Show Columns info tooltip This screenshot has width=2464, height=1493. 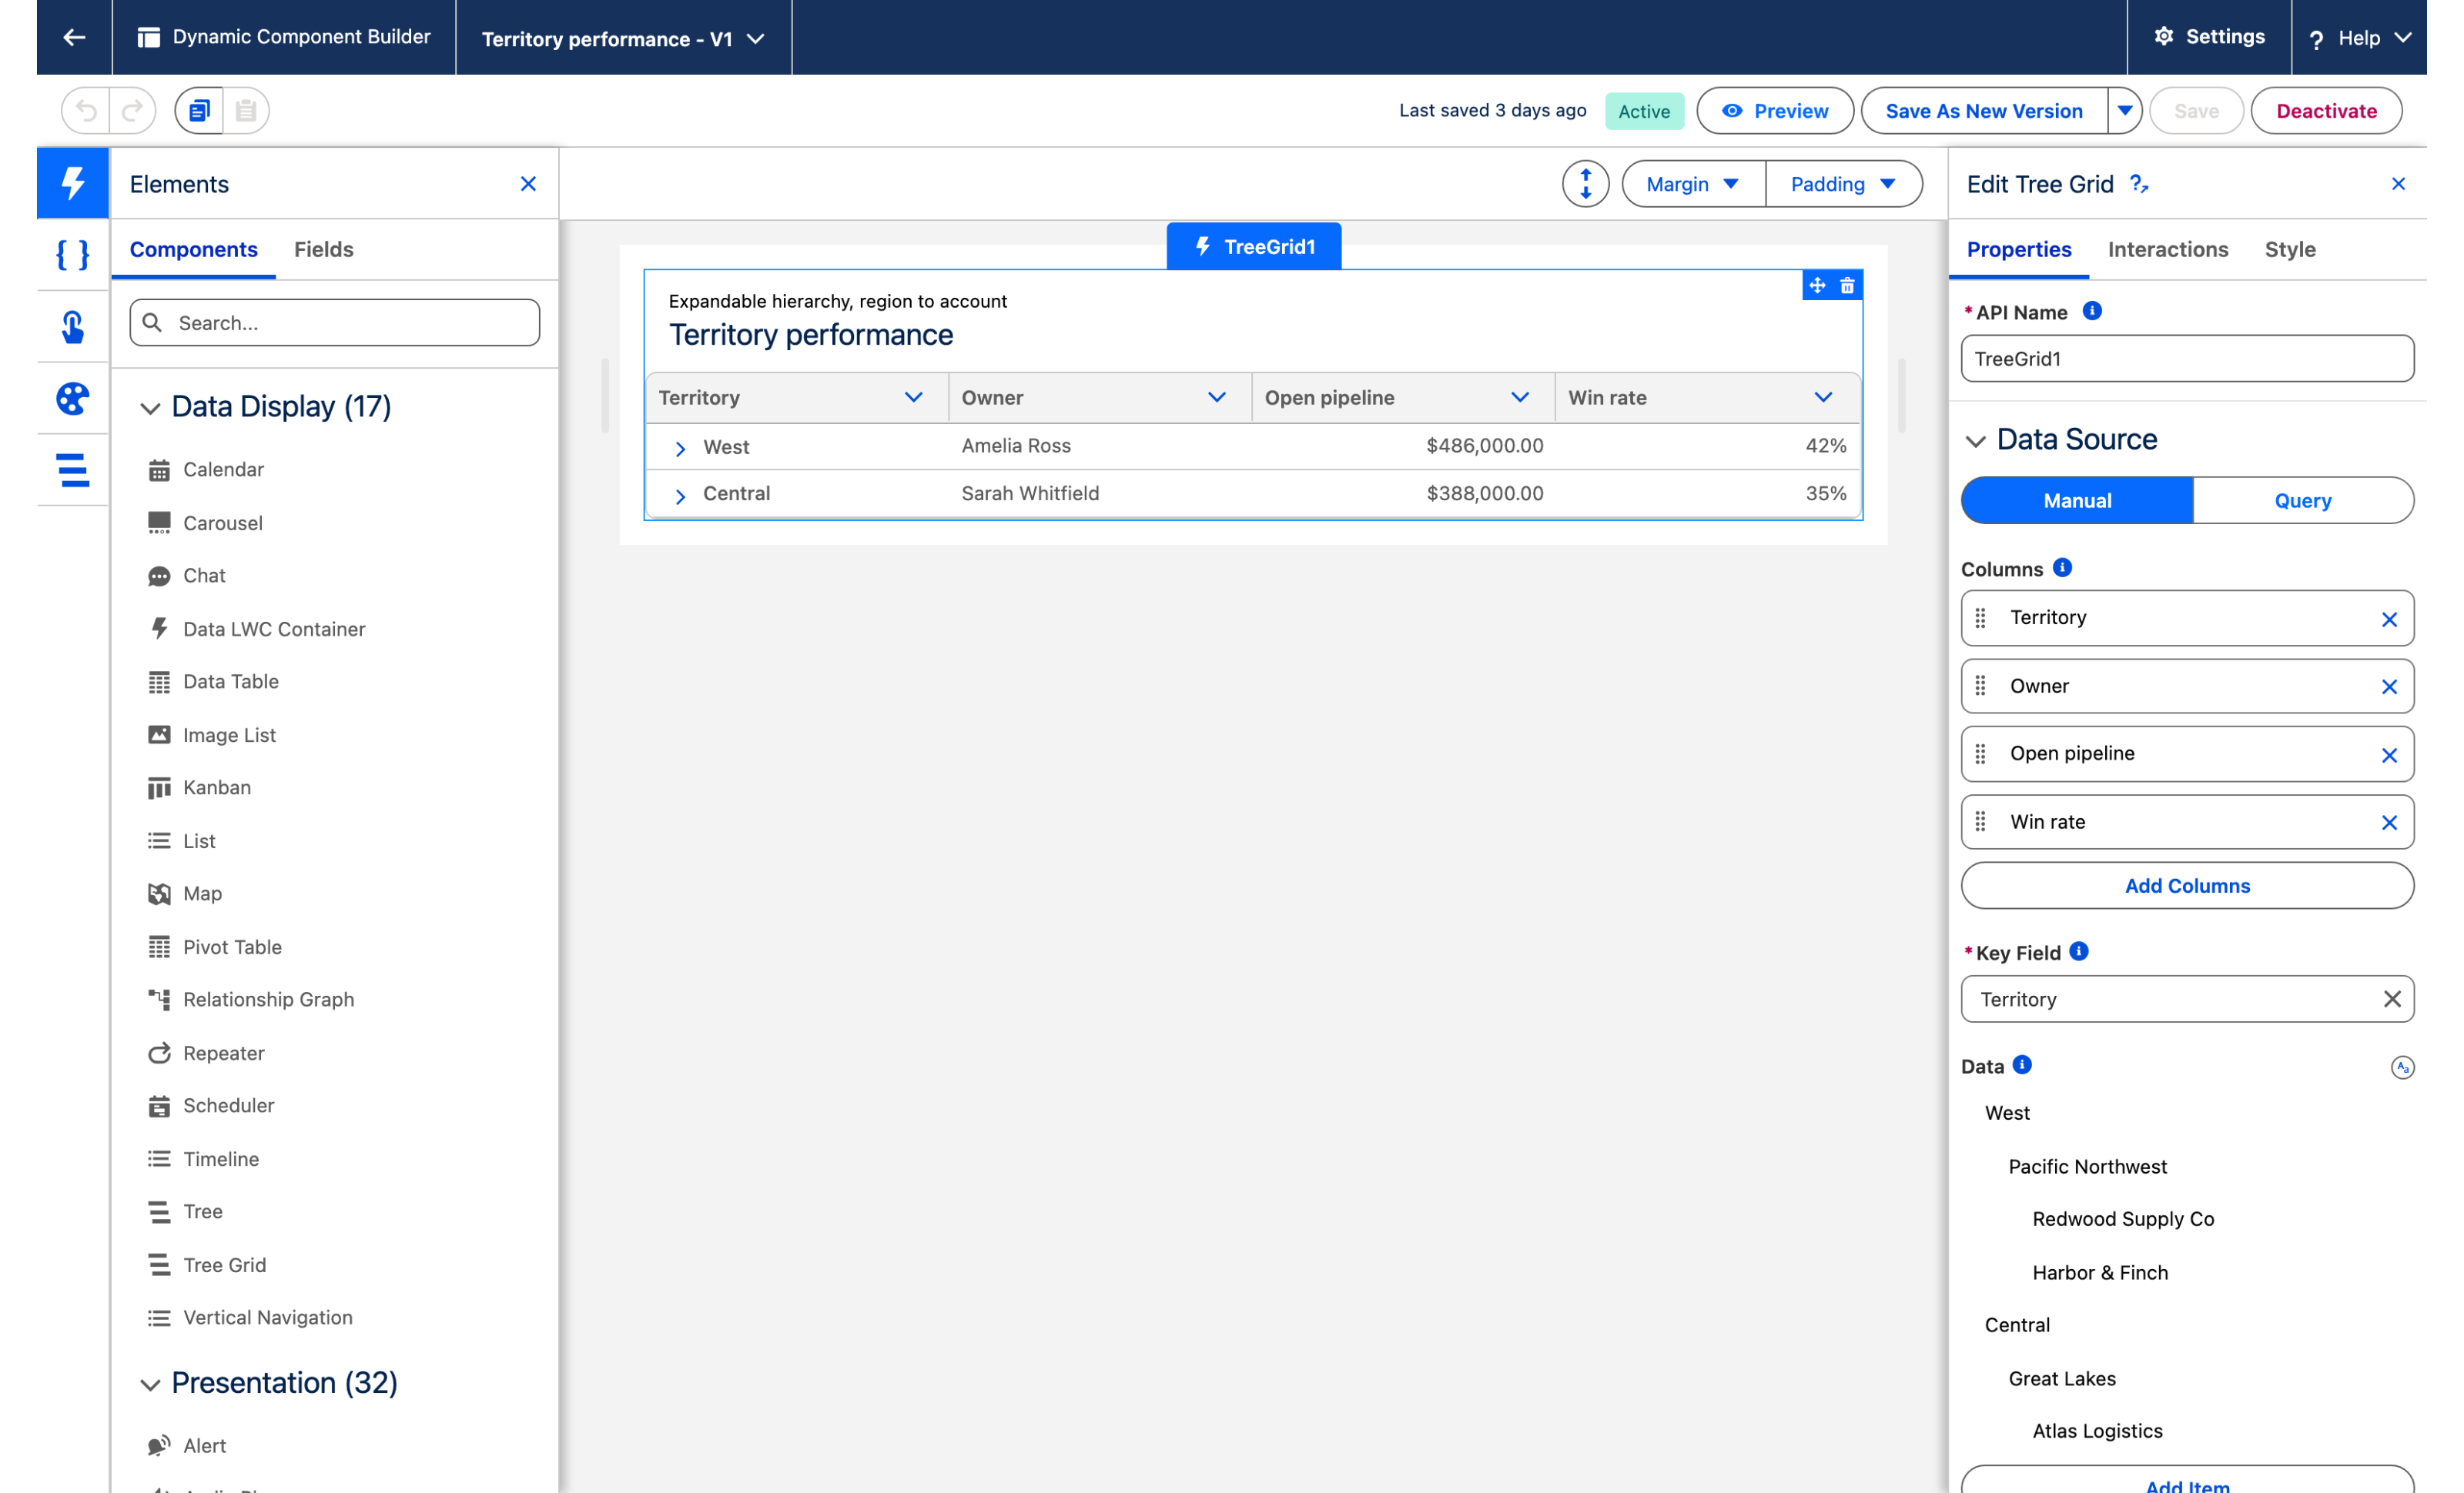[2062, 568]
